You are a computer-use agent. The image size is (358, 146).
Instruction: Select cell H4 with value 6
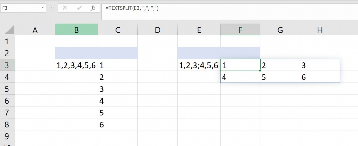(x=320, y=77)
